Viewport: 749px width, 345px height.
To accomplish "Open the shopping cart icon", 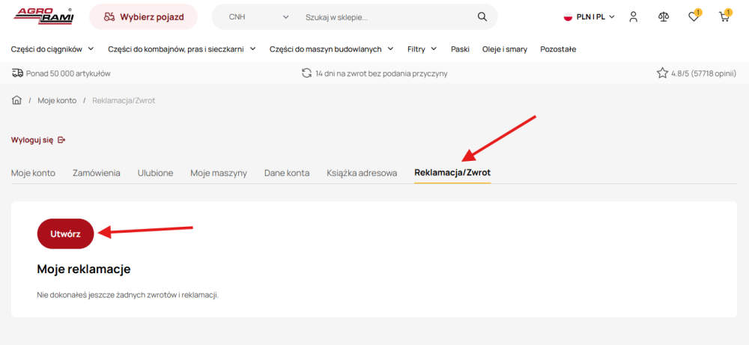I will [724, 16].
